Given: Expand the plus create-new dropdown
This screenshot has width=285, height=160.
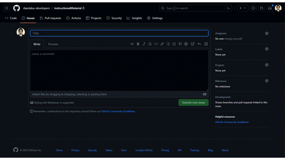Looking at the screenshot, I should pos(242,8).
